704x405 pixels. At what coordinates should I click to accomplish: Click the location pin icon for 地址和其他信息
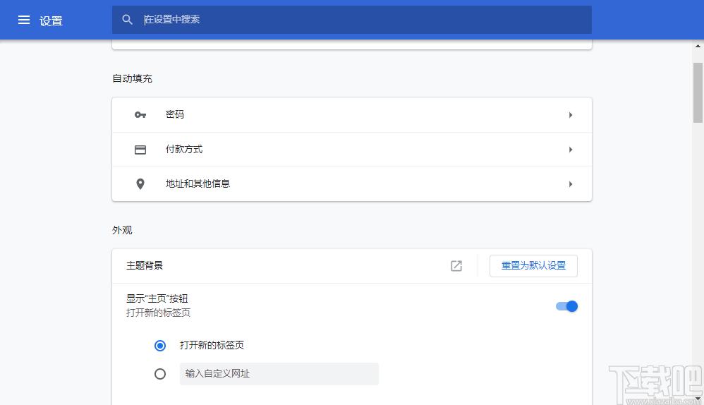140,184
